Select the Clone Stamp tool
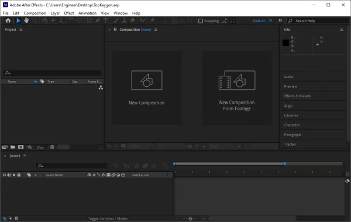 click(x=124, y=21)
